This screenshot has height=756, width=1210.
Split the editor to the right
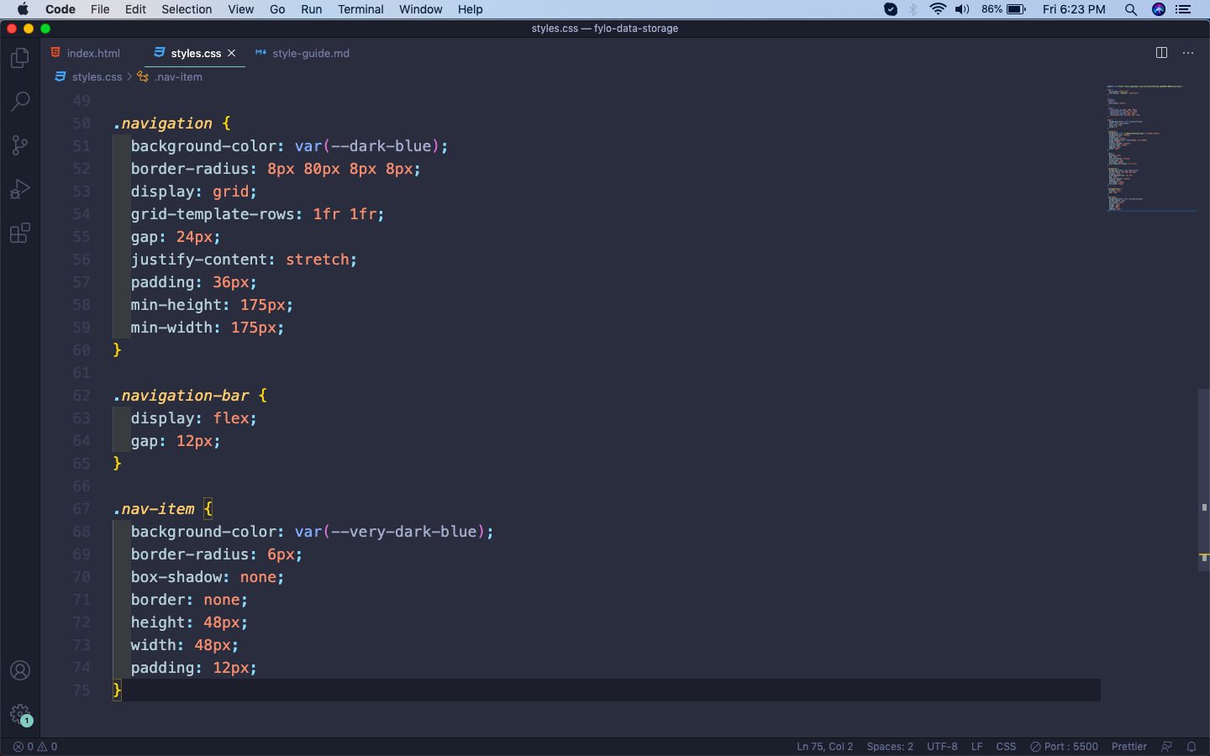[x=1161, y=53]
